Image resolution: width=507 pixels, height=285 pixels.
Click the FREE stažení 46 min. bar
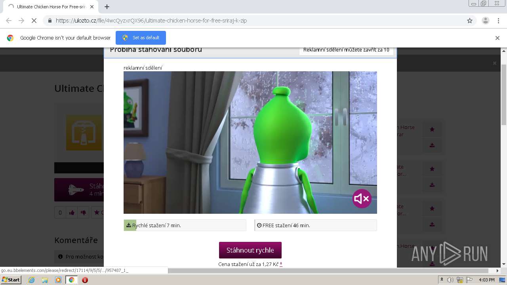[316, 225]
